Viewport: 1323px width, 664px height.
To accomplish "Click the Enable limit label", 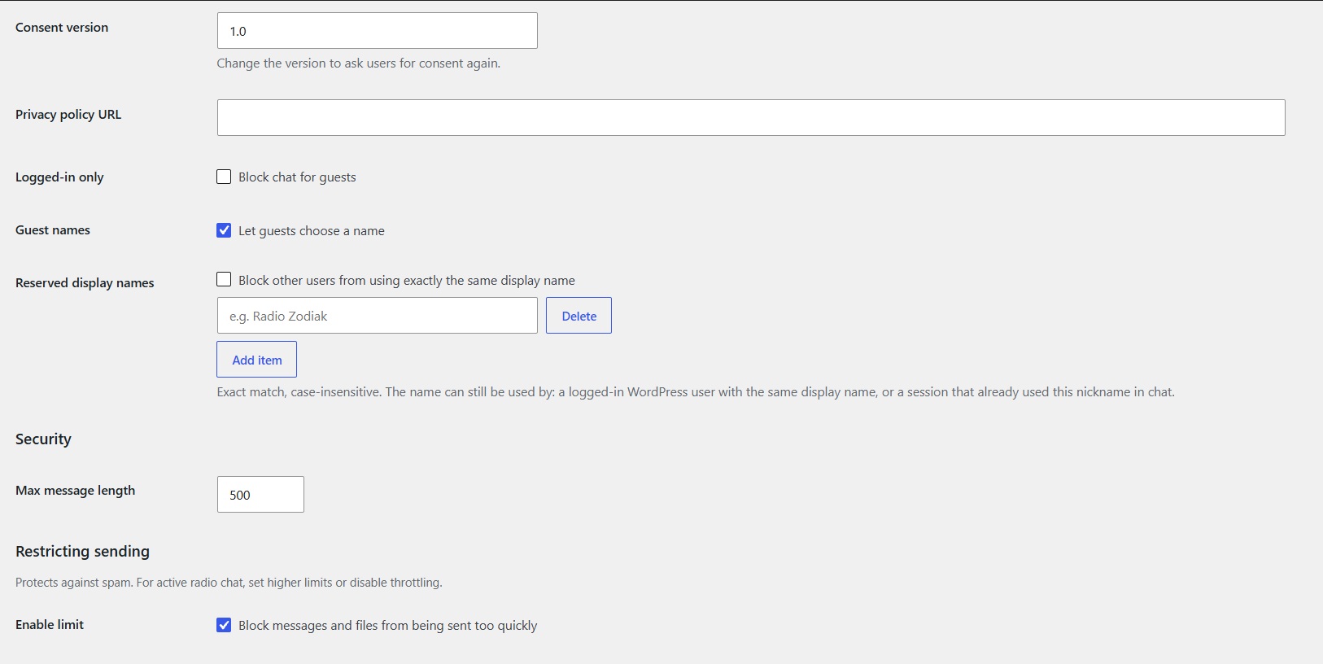I will 50,625.
